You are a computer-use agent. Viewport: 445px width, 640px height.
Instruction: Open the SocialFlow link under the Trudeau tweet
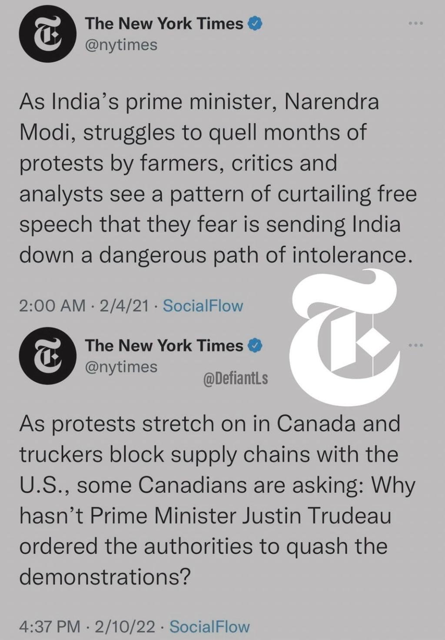tap(209, 627)
